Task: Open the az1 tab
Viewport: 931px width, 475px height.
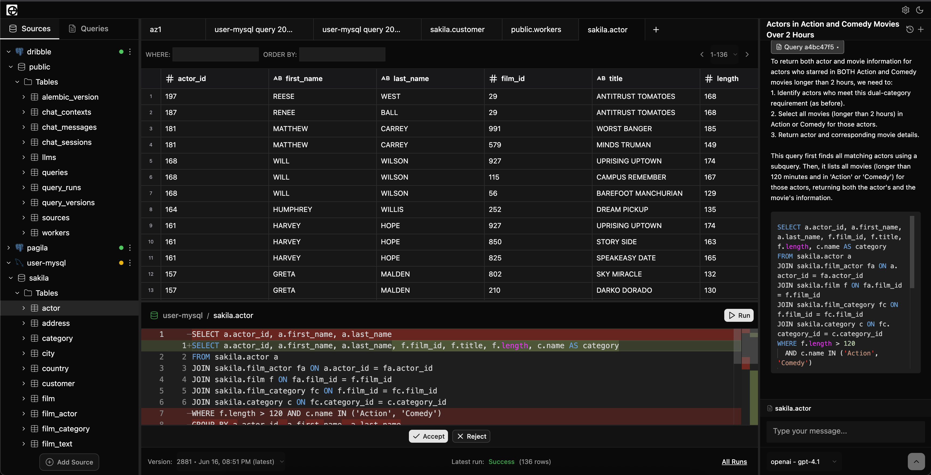Action: coord(173,30)
